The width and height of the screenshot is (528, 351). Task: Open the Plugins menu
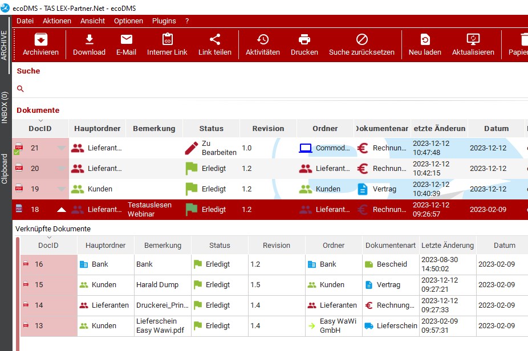pos(164,21)
